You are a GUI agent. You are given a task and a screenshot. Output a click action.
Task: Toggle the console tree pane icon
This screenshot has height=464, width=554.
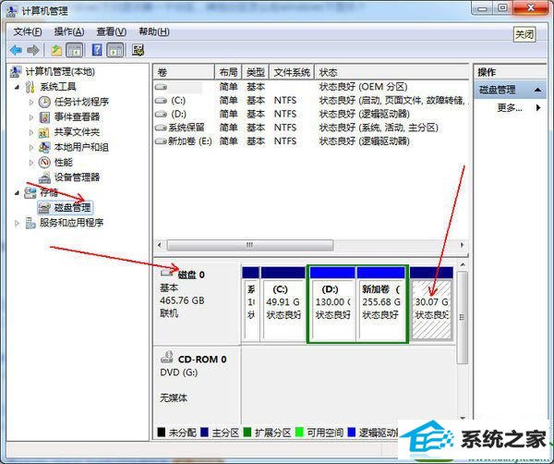point(75,50)
